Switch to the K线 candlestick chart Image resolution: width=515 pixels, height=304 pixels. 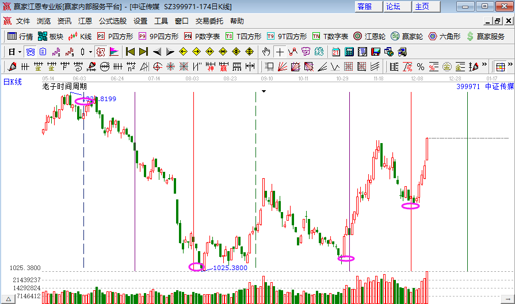(80, 36)
